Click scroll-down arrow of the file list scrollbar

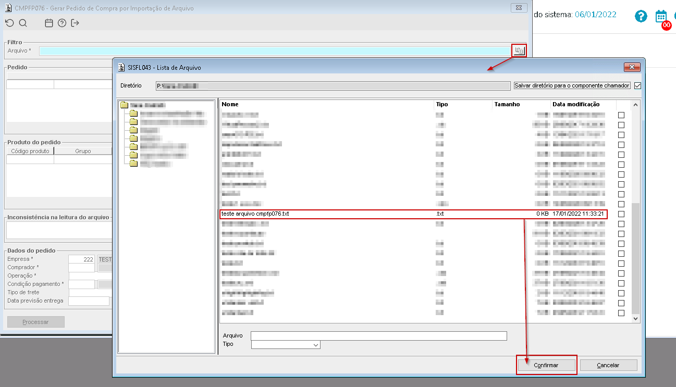[x=635, y=318]
